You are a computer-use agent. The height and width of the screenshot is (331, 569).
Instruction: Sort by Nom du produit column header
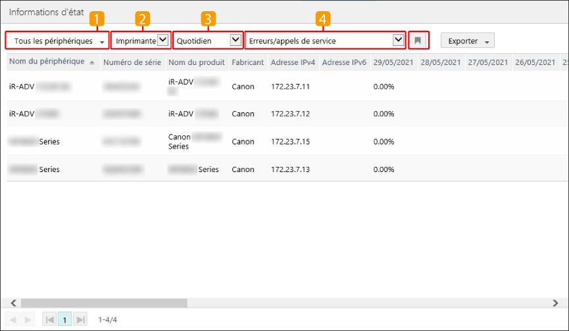click(x=196, y=62)
